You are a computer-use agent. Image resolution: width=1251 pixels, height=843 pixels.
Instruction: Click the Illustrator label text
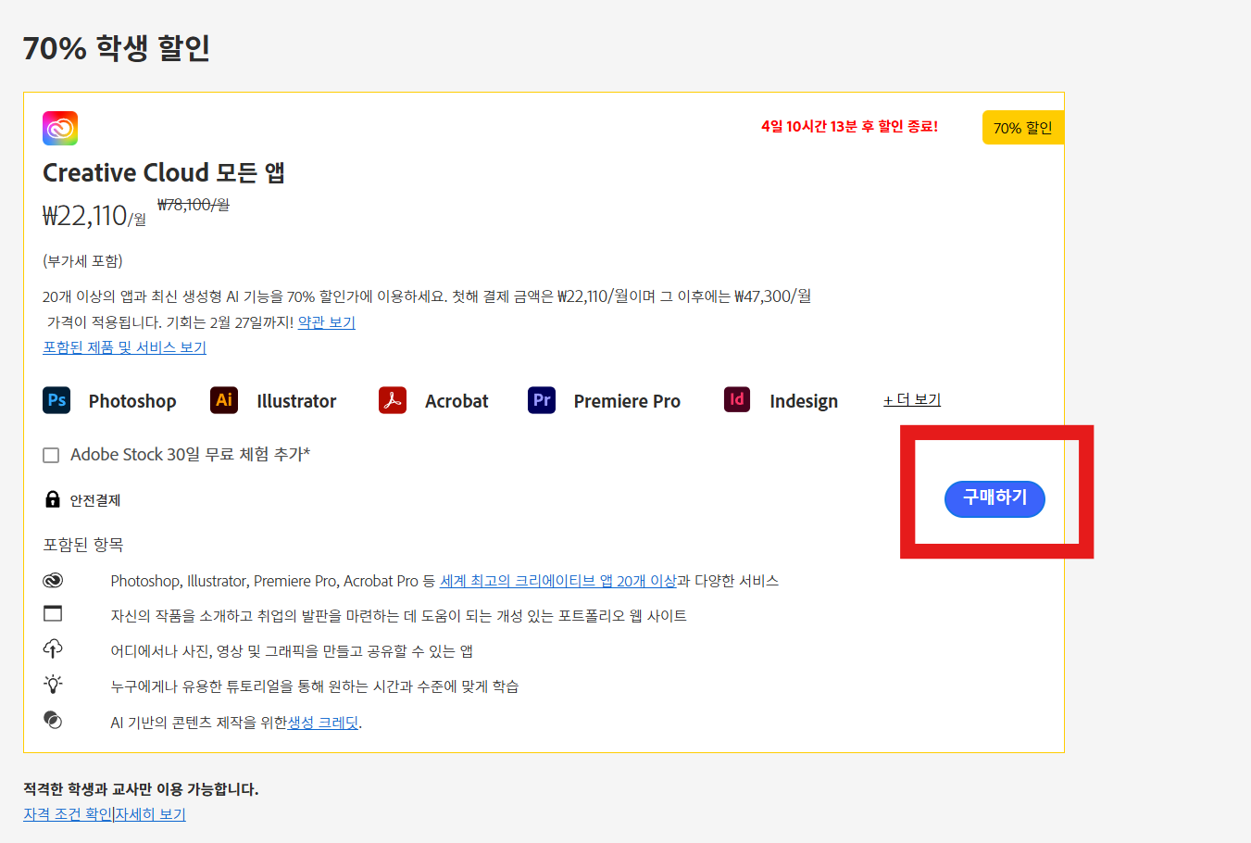coord(296,401)
